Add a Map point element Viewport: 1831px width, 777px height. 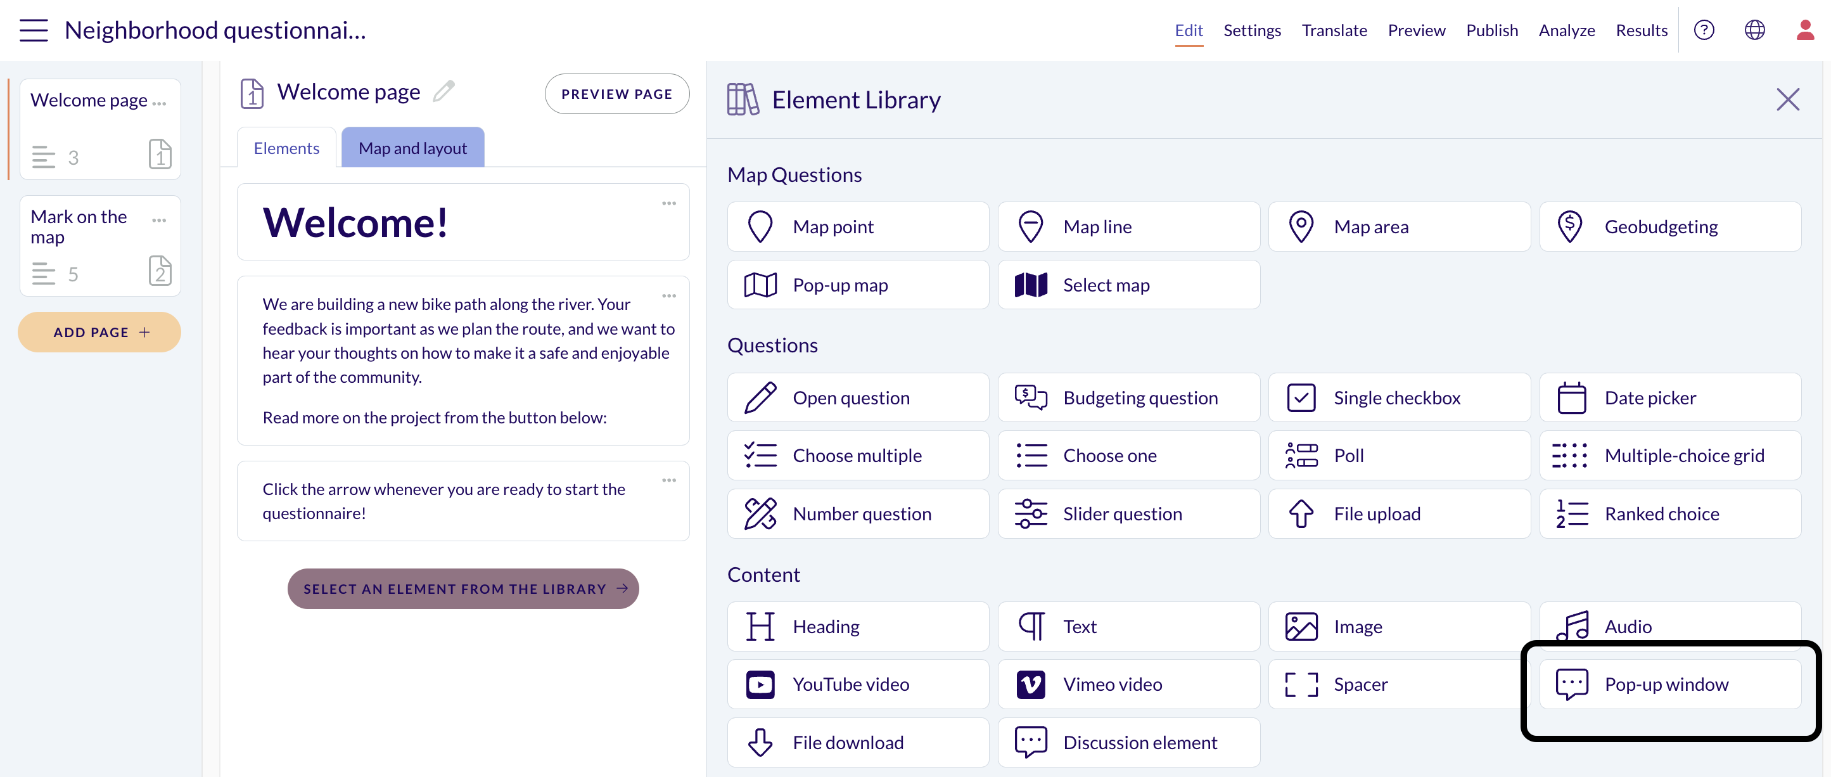(x=858, y=227)
